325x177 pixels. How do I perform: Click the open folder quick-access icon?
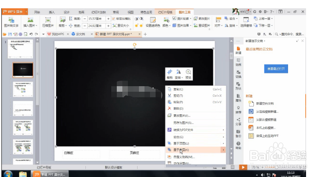click(5, 34)
